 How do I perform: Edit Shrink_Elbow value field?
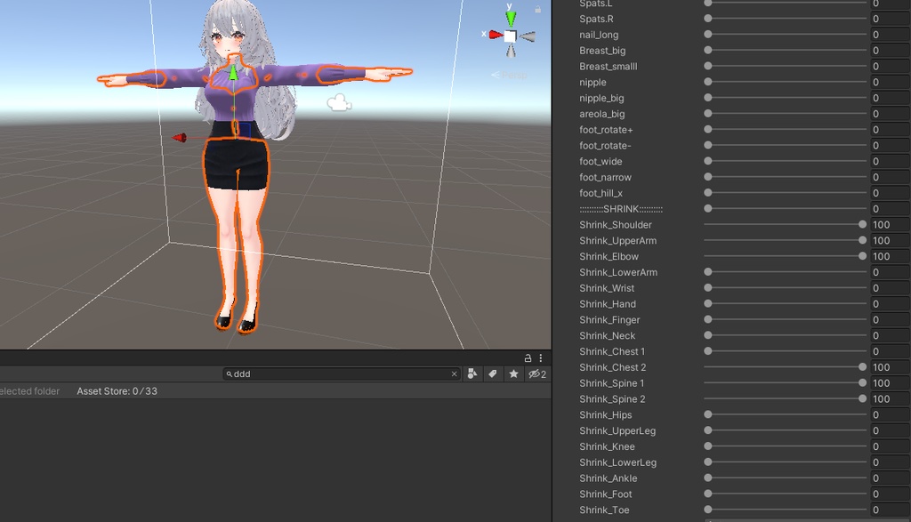(890, 256)
